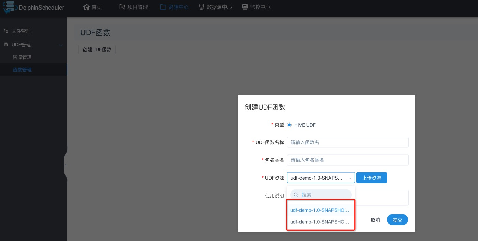478x241 pixels.
Task: Open the 监控中心 tab
Action: point(256,7)
